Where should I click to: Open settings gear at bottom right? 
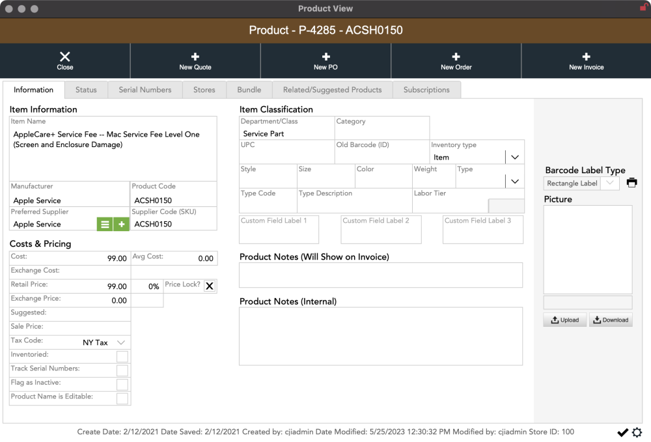coord(637,432)
